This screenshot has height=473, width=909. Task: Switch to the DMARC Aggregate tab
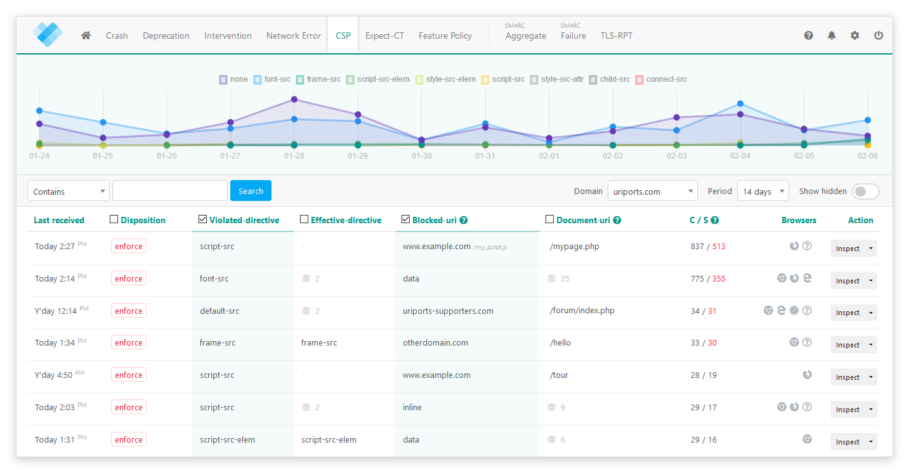coord(525,35)
